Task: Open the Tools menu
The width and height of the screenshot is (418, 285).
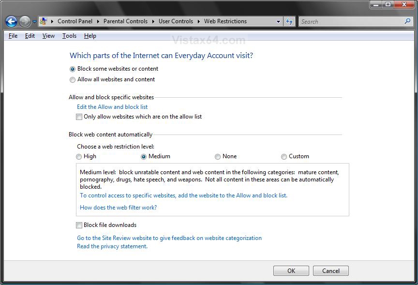Action: (69, 36)
